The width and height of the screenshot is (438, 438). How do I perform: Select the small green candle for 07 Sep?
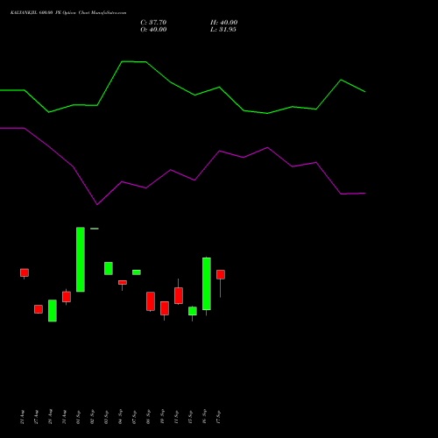pyautogui.click(x=137, y=272)
